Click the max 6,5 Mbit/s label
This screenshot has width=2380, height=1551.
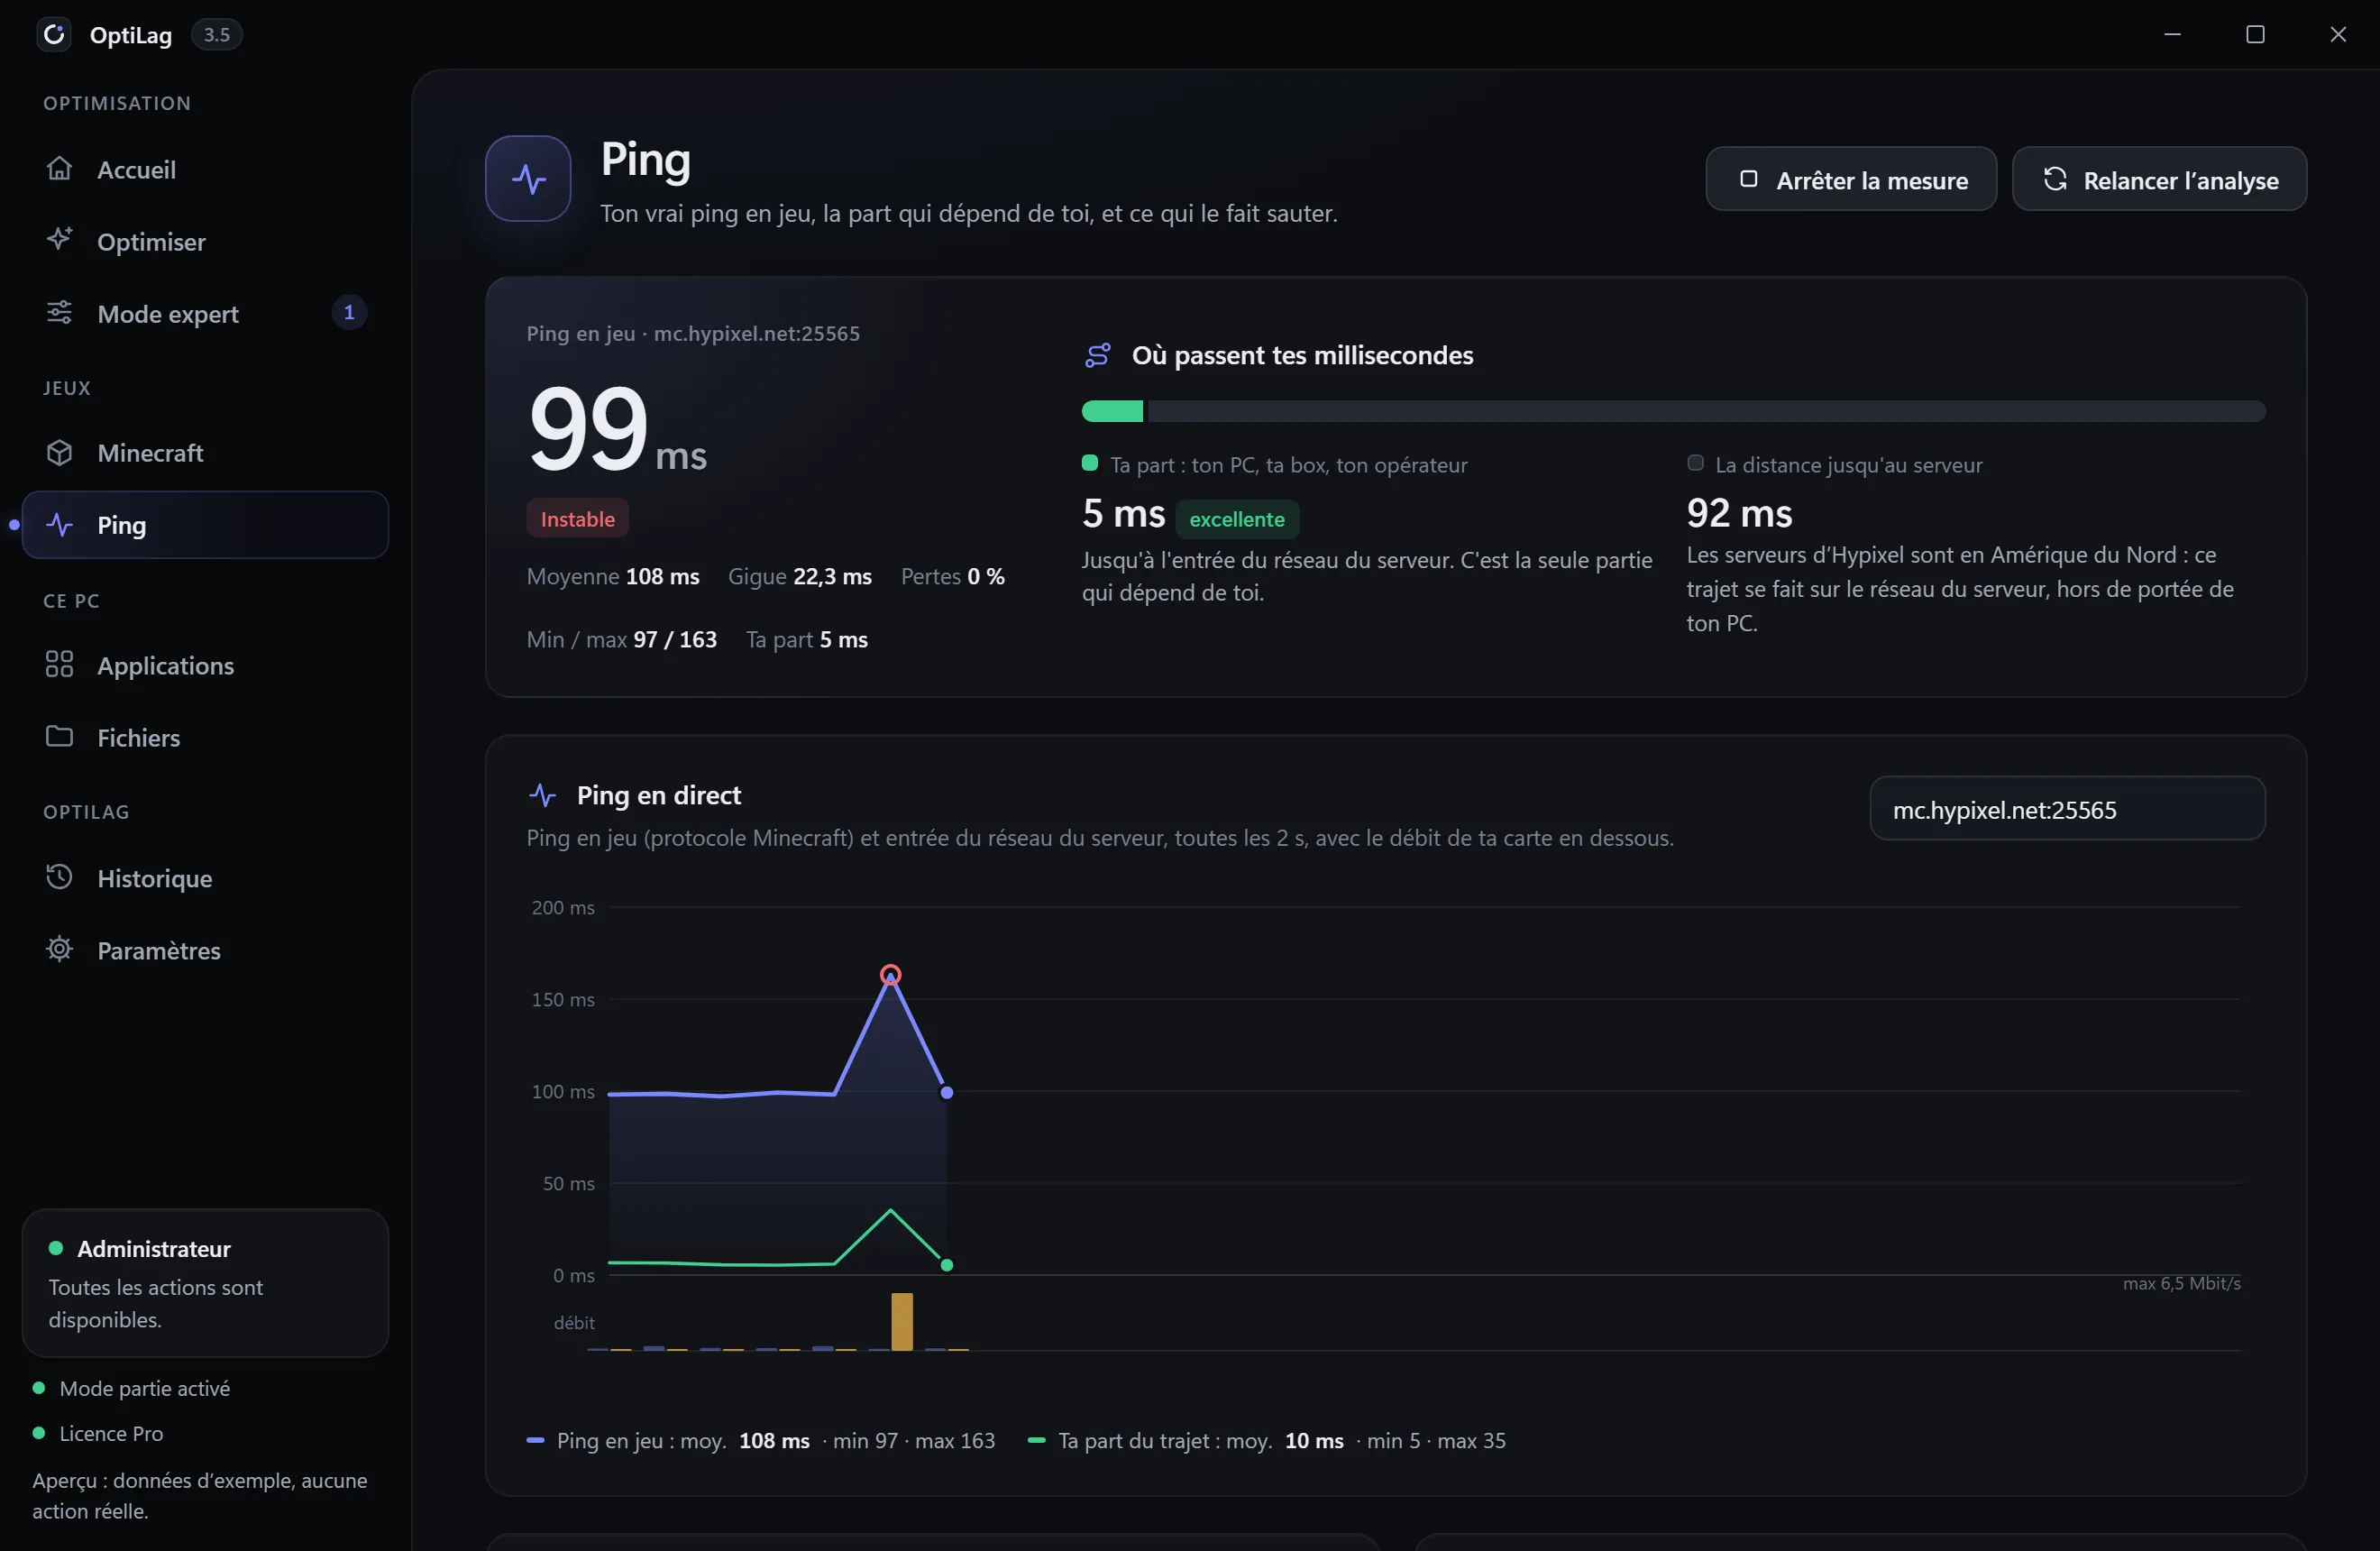coord(2181,1283)
